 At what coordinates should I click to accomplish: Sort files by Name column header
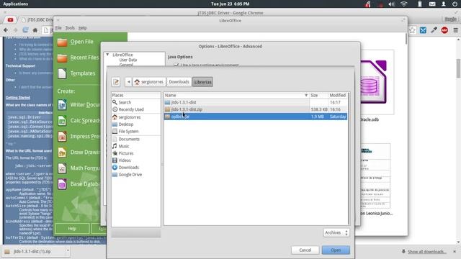(x=236, y=95)
